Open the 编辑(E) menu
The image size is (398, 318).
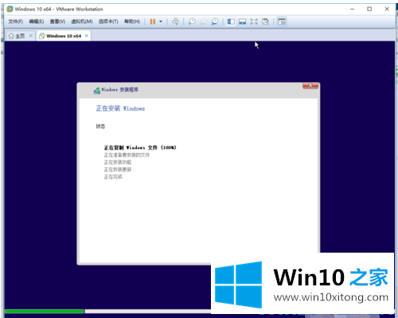(x=37, y=22)
